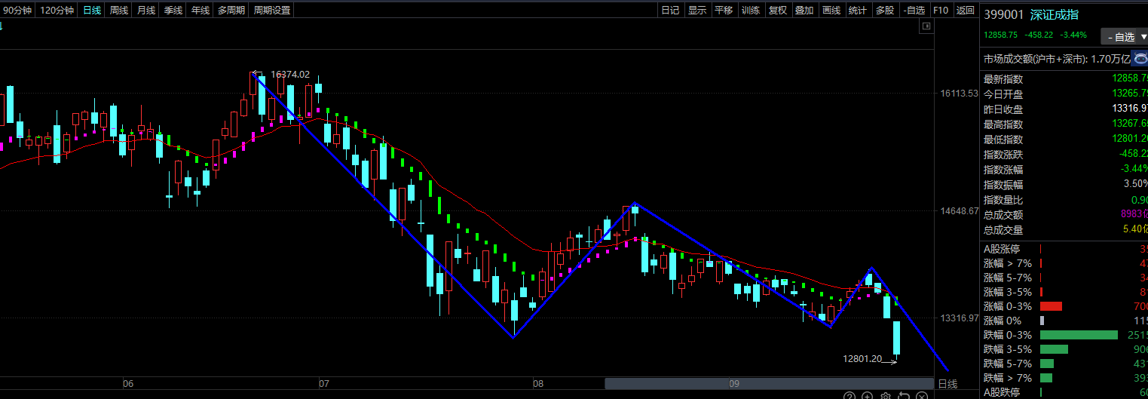
Task: Open the 画线 drawing tool
Action: [831, 10]
